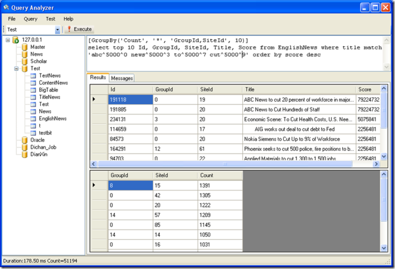
Task: Click the Dichan_Job database icon
Action: [x=25, y=147]
